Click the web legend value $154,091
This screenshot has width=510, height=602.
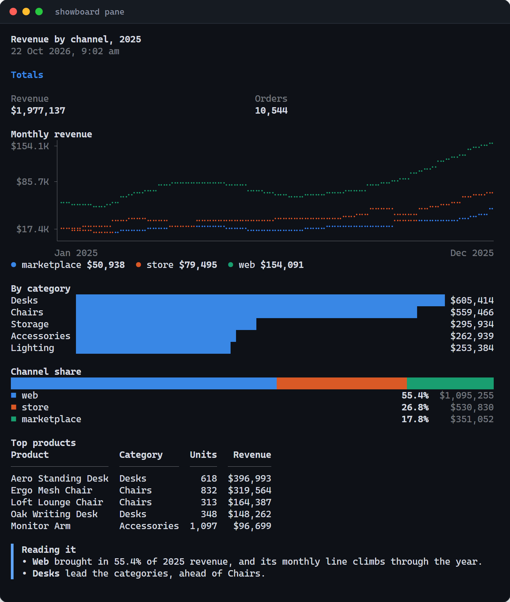(282, 265)
